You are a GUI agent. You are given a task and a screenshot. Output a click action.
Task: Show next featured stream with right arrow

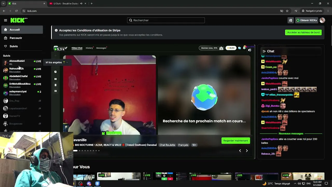pyautogui.click(x=247, y=151)
